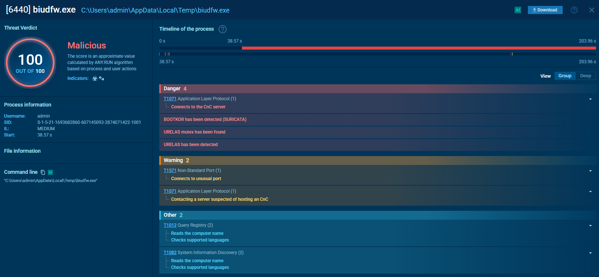Collapse the Non-Standard Port entry
The image size is (599, 277).
pos(590,171)
